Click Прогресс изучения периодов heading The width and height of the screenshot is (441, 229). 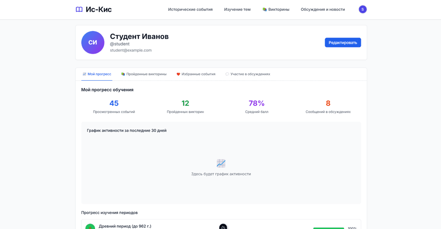[x=109, y=213]
